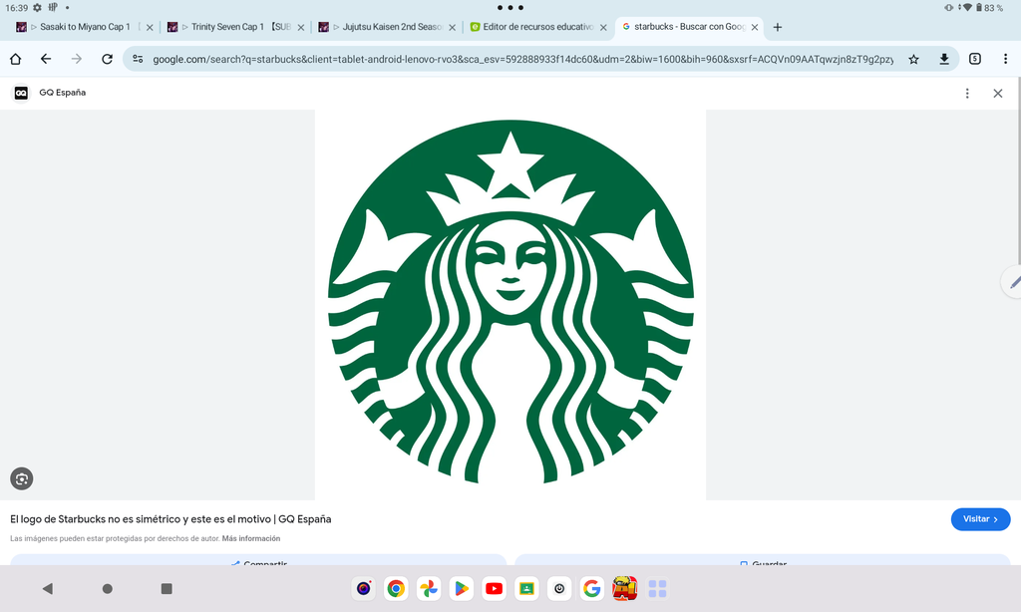Reload the page

pos(108,59)
